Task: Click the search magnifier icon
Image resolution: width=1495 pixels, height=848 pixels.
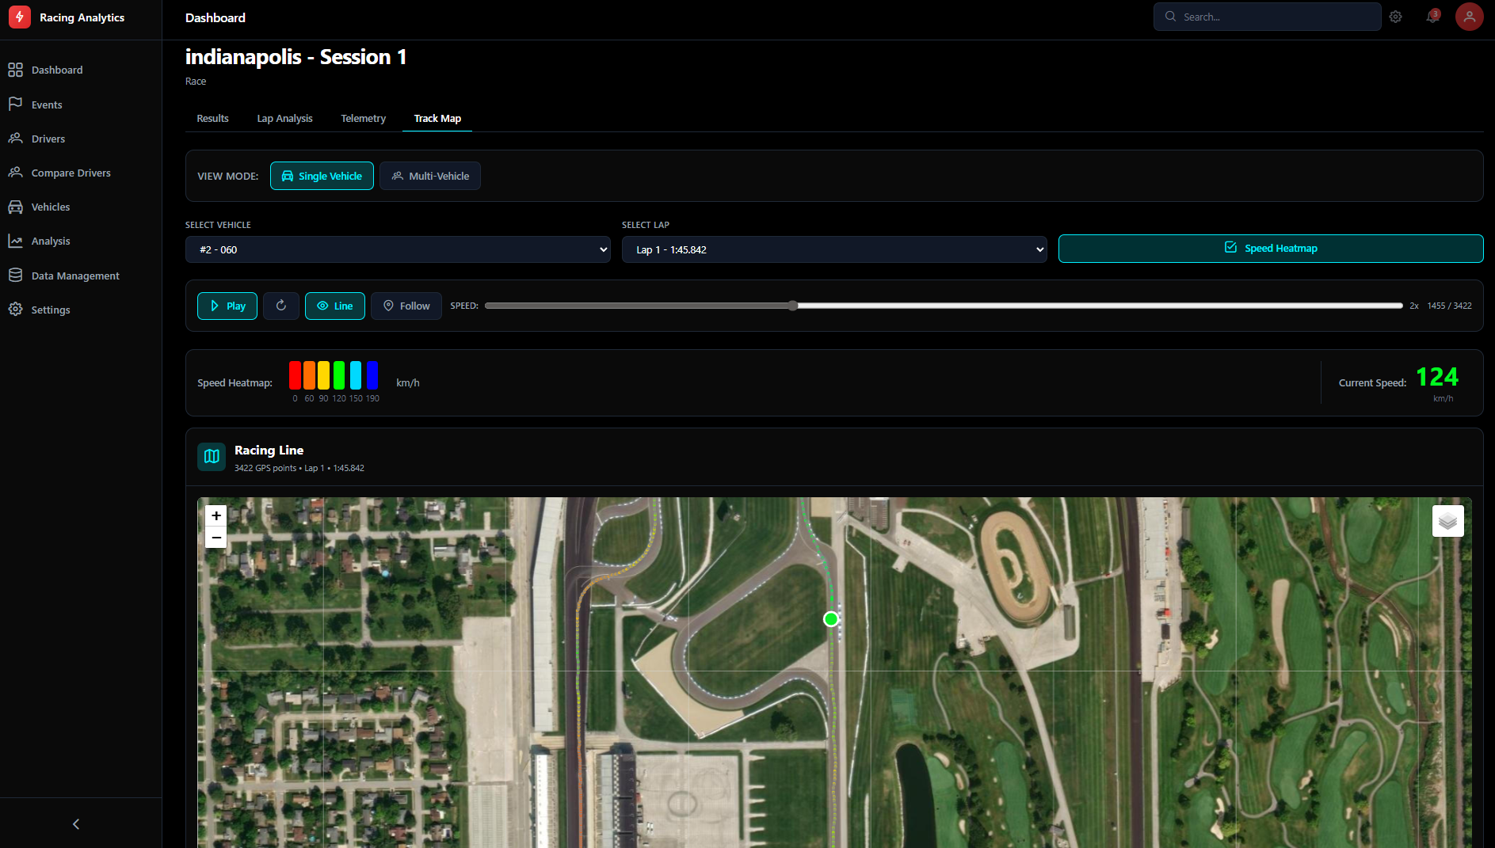Action: tap(1170, 17)
